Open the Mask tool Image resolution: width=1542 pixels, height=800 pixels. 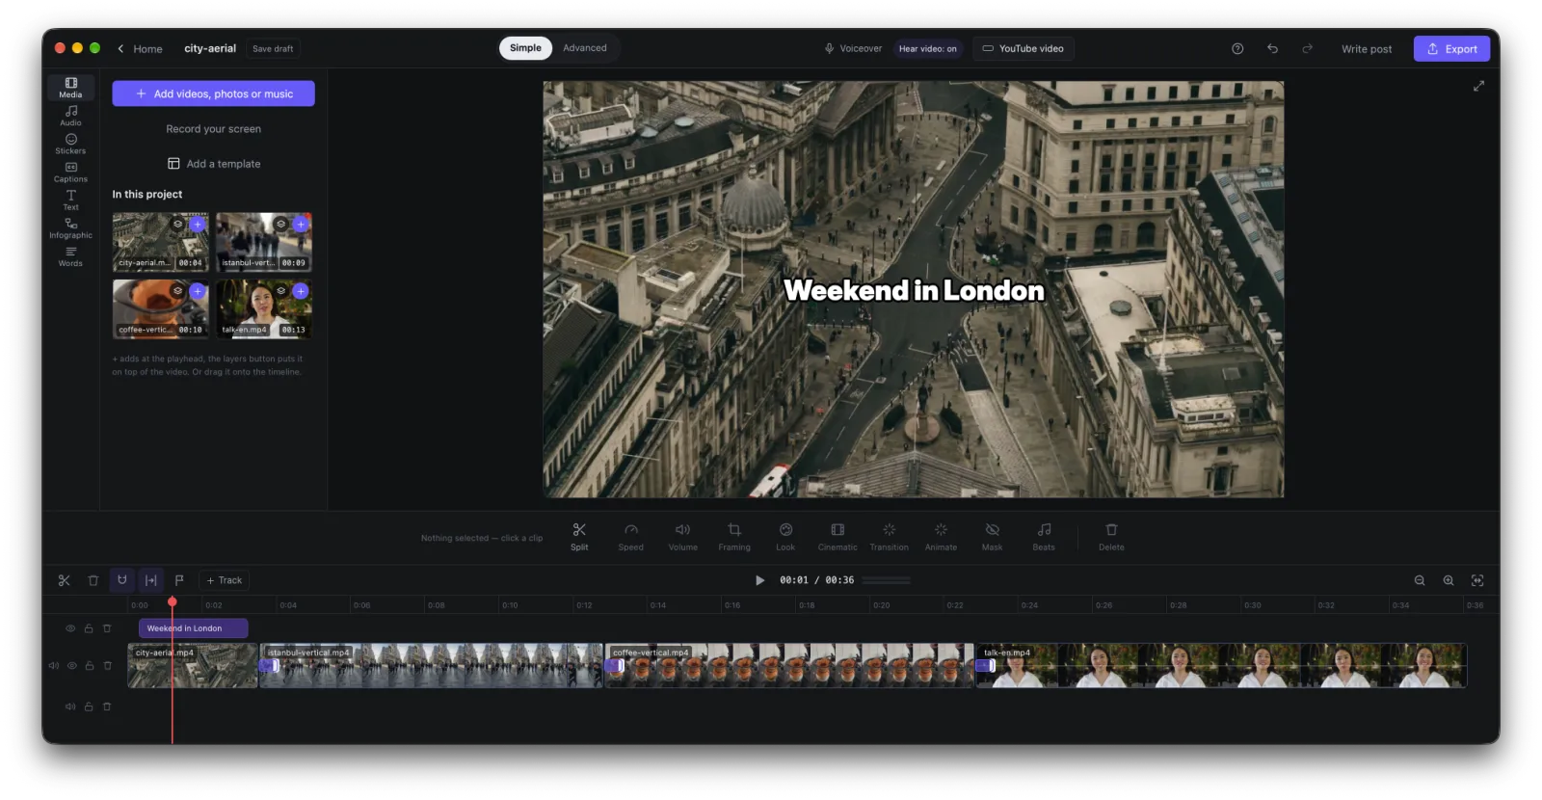click(x=993, y=537)
